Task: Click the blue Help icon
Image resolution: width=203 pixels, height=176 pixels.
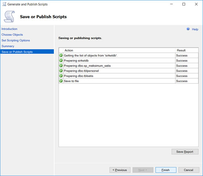Action: pos(188,29)
